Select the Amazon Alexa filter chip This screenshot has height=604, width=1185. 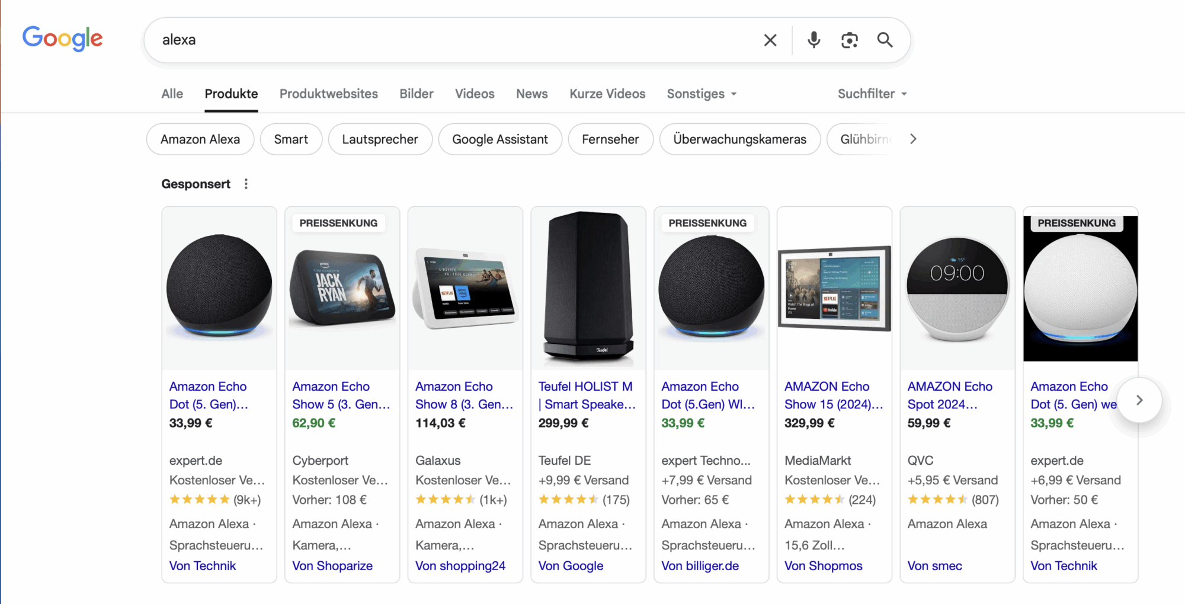[x=200, y=139]
